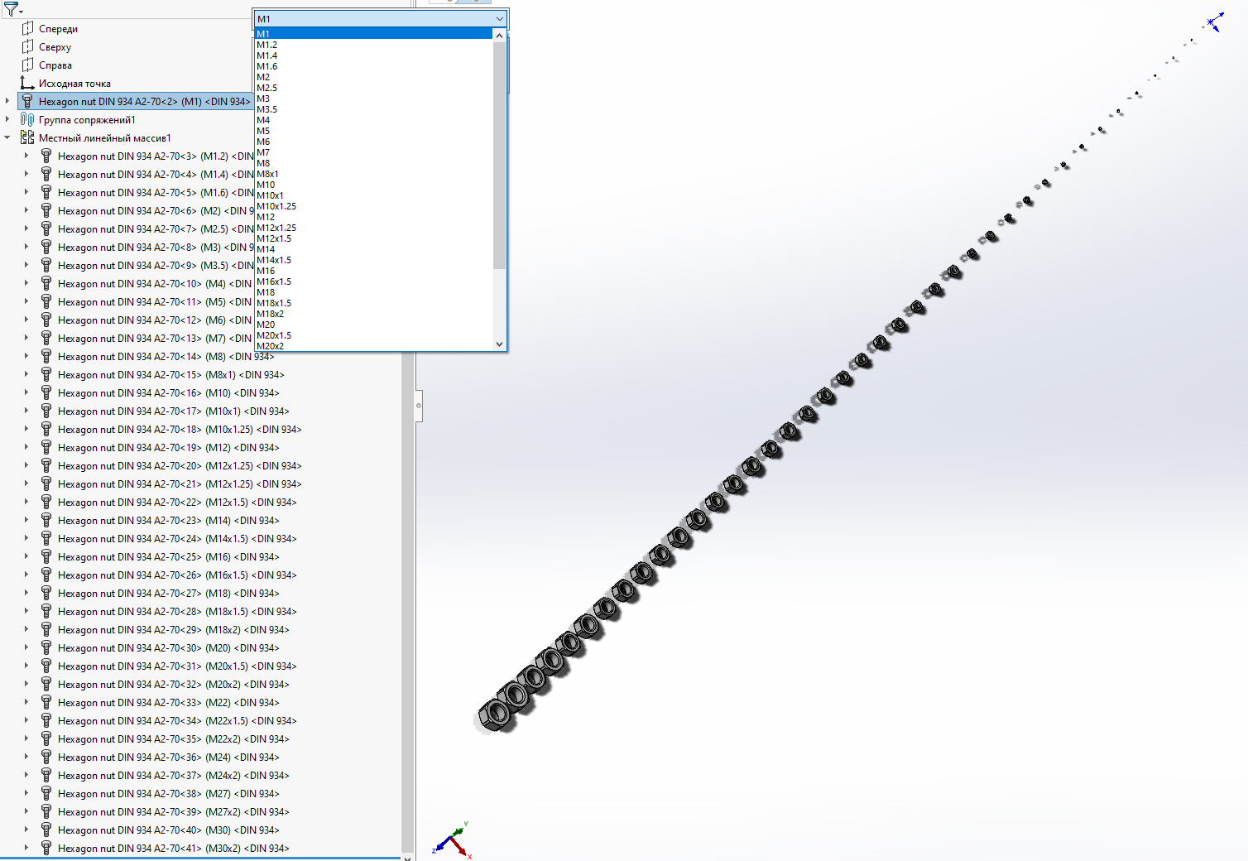The image size is (1248, 861).
Task: Click the configuration list's scrollbar thumb
Action: pyautogui.click(x=499, y=155)
